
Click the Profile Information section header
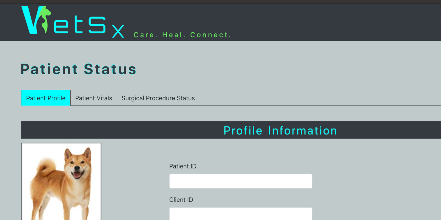pyautogui.click(x=280, y=131)
